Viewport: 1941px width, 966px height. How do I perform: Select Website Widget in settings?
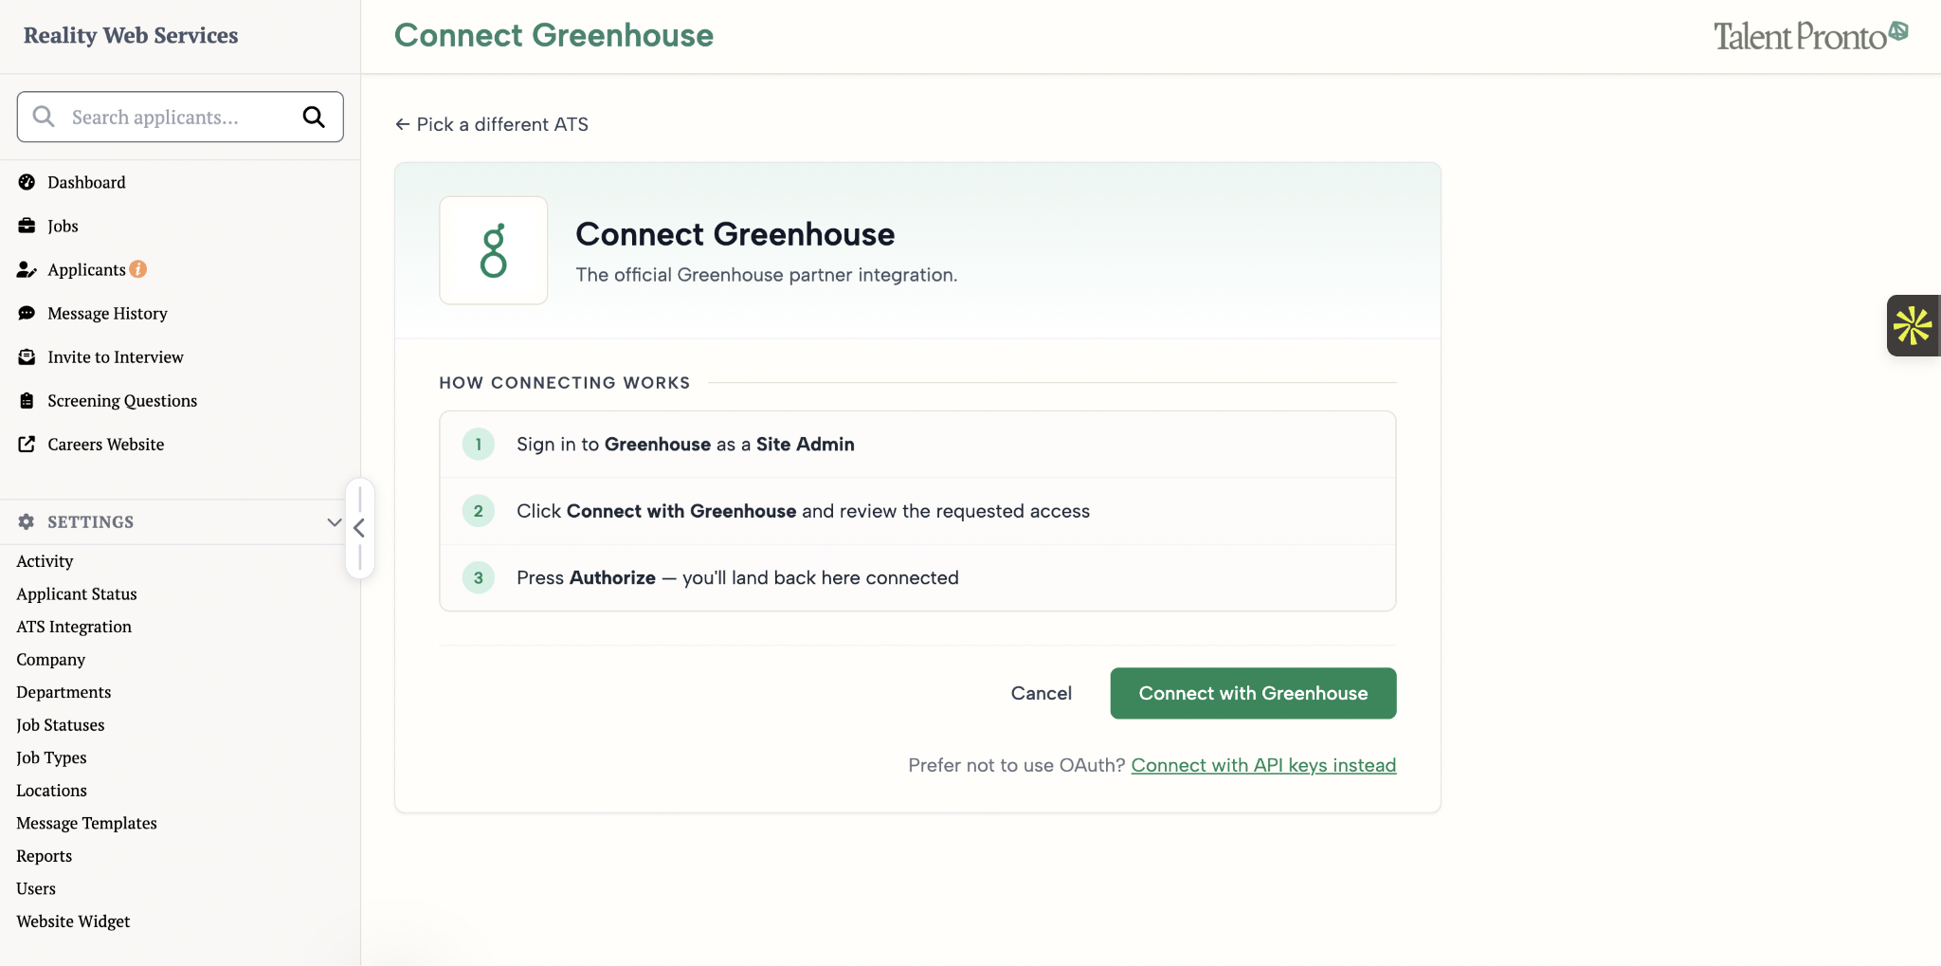[x=73, y=921]
